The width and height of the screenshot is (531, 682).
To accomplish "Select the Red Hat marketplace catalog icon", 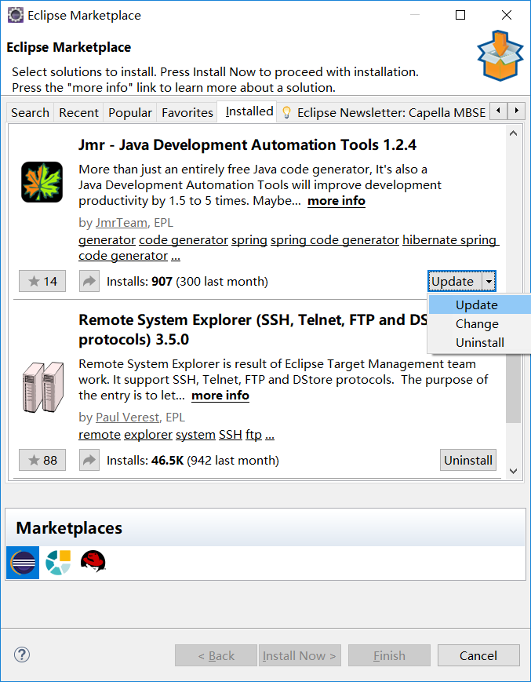I will 93,561.
